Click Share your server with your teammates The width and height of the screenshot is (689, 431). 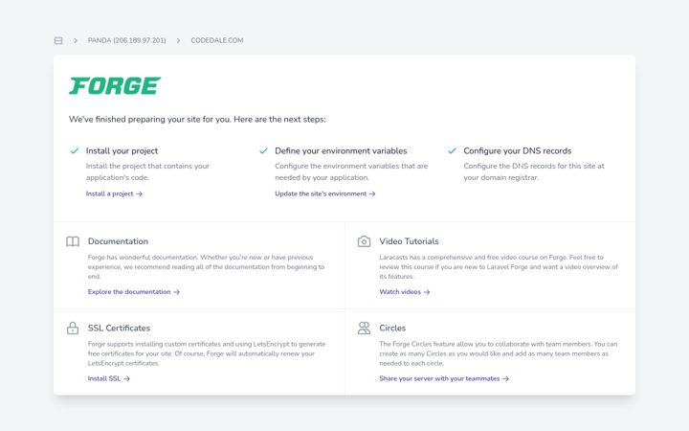click(x=444, y=378)
